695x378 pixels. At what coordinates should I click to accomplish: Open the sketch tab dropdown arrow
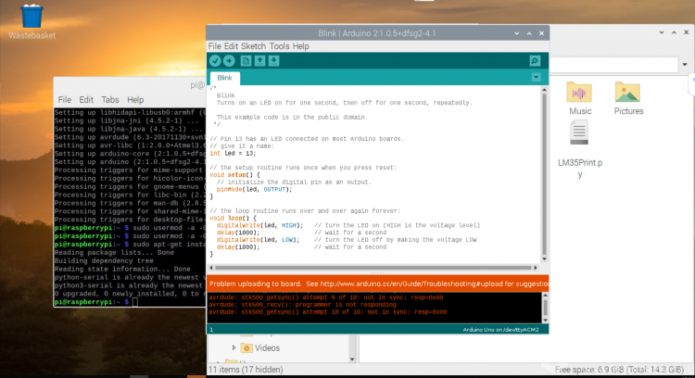tap(536, 78)
